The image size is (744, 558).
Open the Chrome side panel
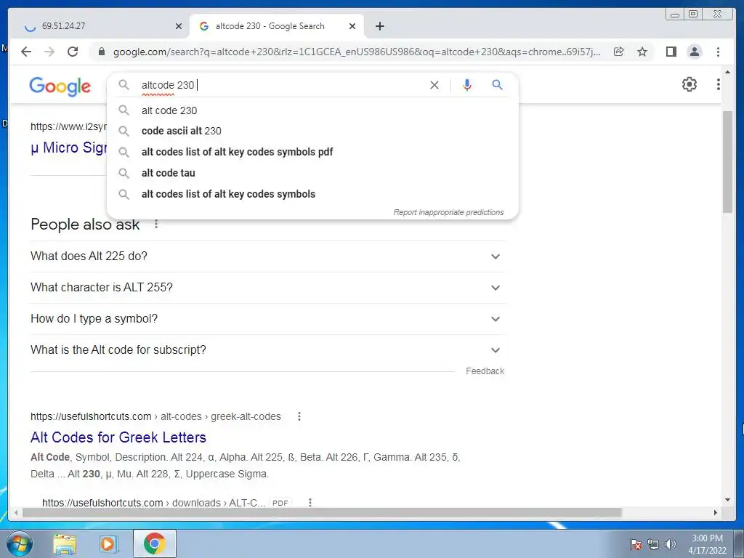[x=671, y=52]
